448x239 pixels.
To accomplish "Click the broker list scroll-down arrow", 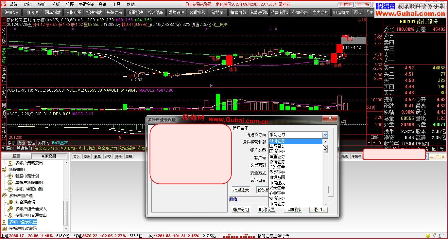I will click(x=325, y=204).
